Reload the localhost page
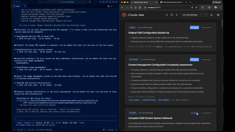235x132 pixels. click(x=131, y=7)
